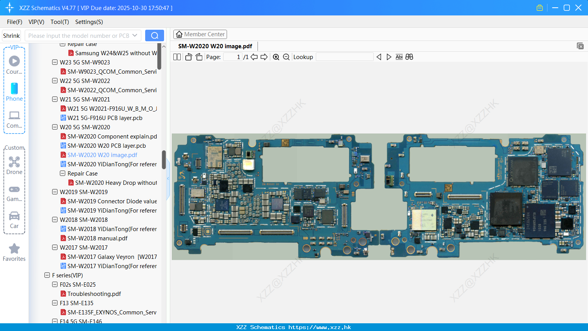This screenshot has width=588, height=331.
Task: Open SM-W2020 Component explain pdf
Action: tap(108, 136)
